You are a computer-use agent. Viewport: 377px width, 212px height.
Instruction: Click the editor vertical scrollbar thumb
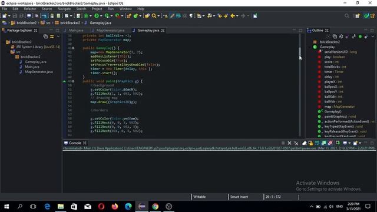300,52
